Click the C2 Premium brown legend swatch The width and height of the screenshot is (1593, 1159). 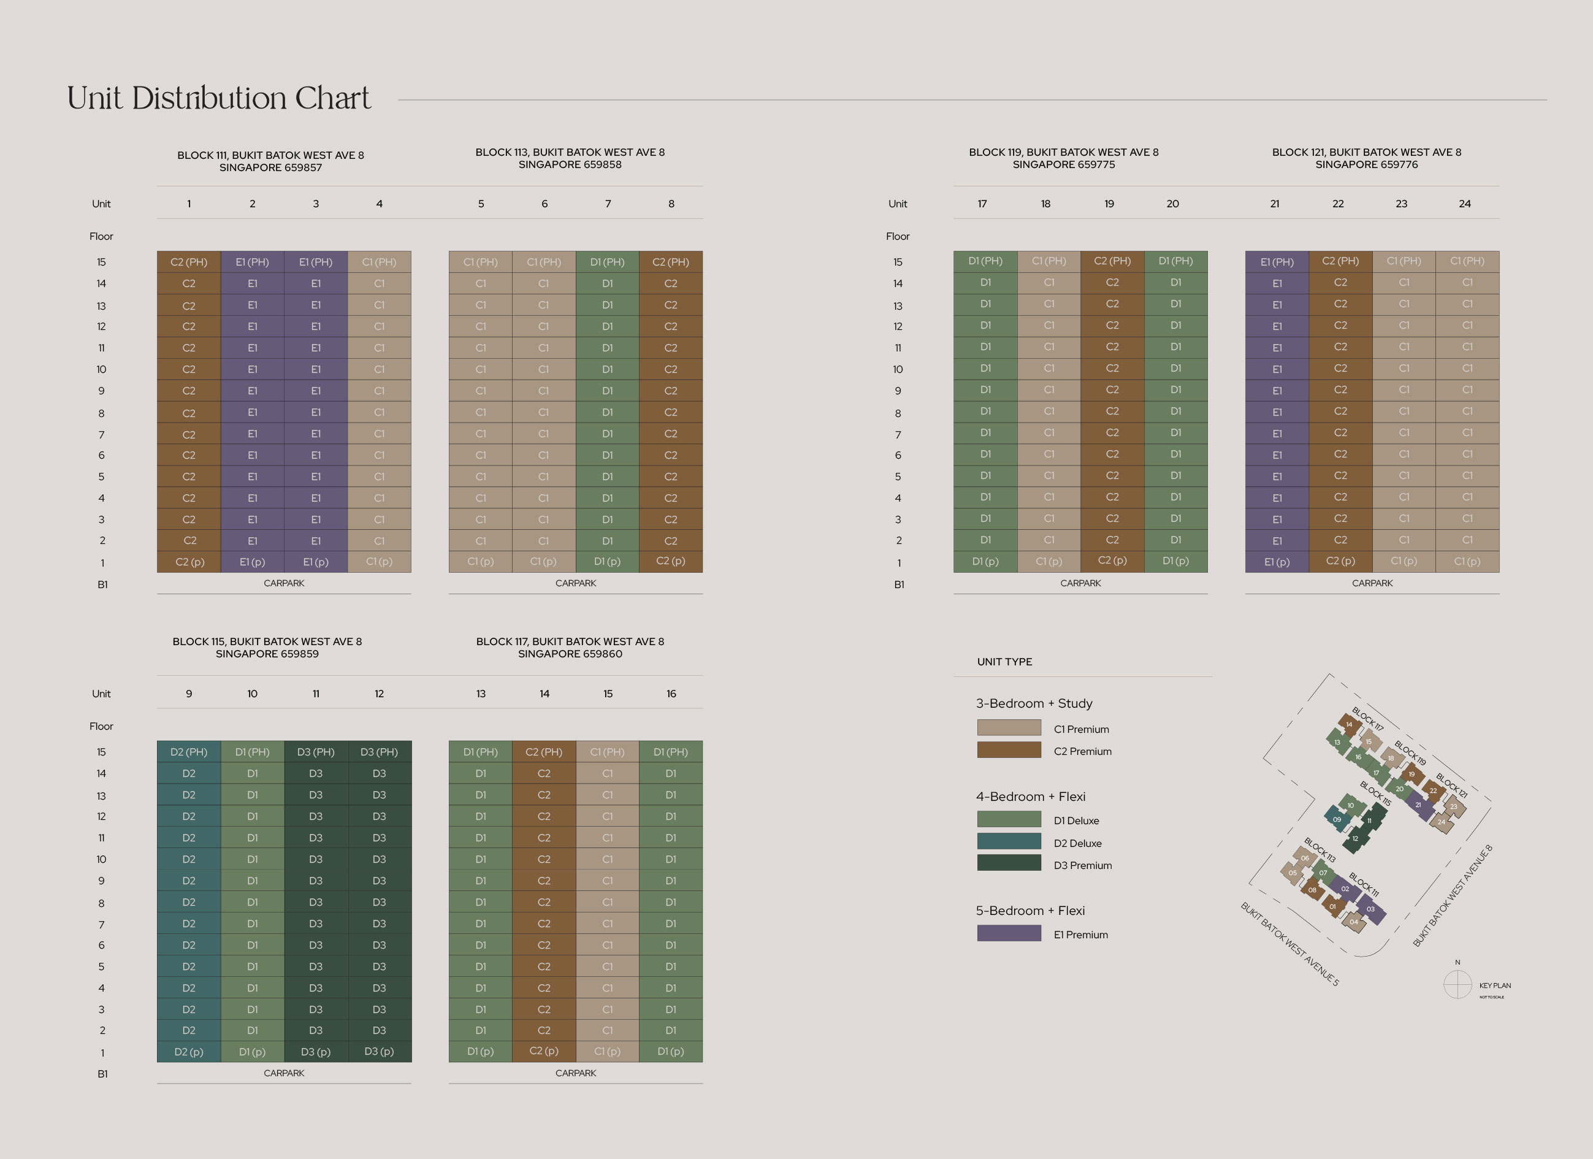(1009, 750)
